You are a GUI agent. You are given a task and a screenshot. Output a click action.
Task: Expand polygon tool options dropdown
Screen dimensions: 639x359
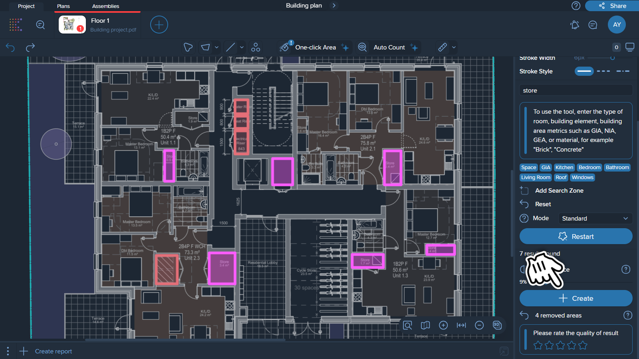tap(216, 47)
